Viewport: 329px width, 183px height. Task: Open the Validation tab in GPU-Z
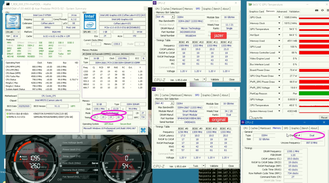pos(294,11)
